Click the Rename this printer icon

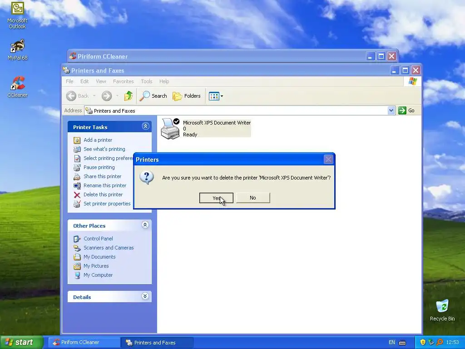coord(77,186)
